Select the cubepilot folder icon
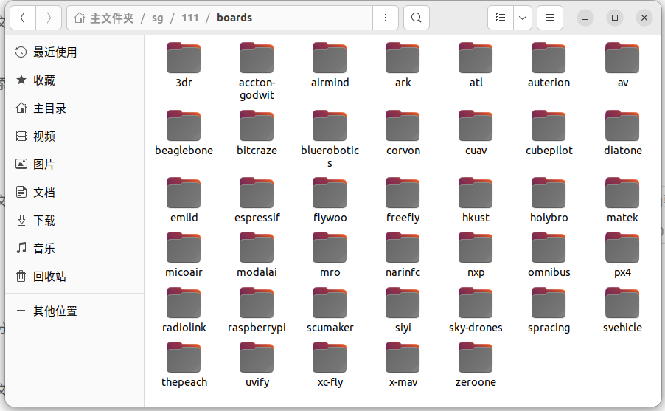This screenshot has height=411, width=665. [x=549, y=125]
